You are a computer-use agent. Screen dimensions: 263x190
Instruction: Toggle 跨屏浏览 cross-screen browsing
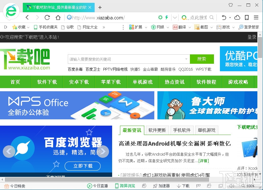click(x=125, y=186)
